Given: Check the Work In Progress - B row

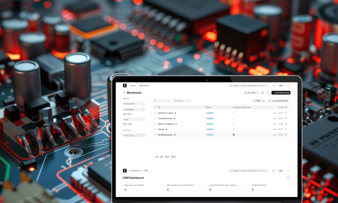Looking at the screenshot, I should coord(155,124).
